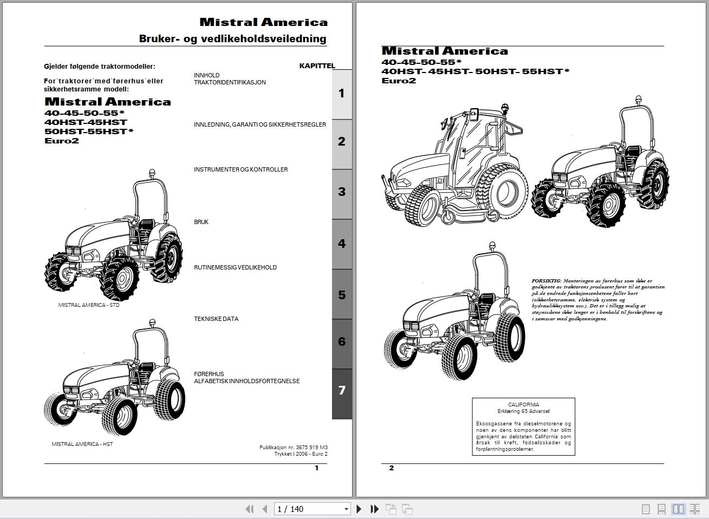Click the previous view navigation icon
Viewport: 709px width, 519px height.
[x=391, y=509]
